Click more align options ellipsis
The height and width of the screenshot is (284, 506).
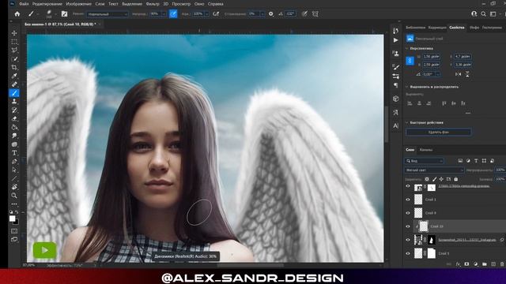pyautogui.click(x=468, y=113)
